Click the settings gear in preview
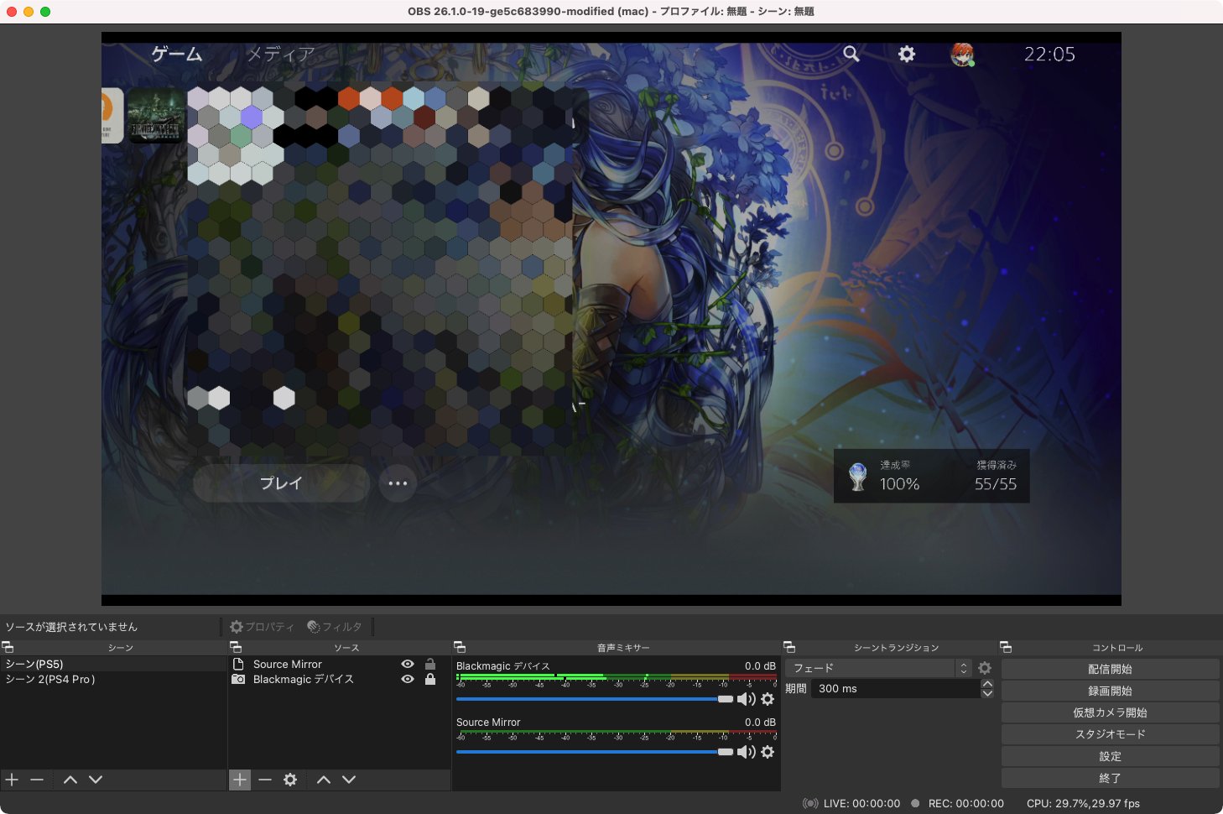The height and width of the screenshot is (814, 1223). [907, 54]
